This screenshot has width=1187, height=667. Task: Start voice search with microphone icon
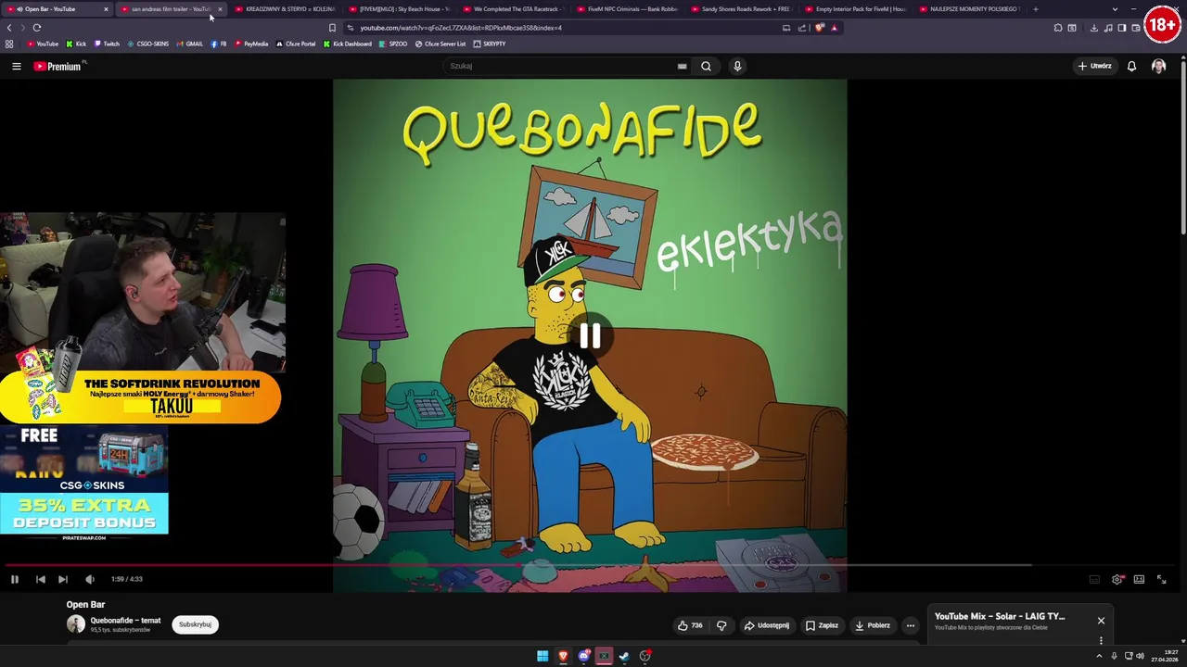737,66
